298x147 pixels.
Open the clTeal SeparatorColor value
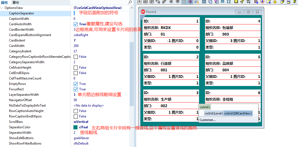(83, 127)
